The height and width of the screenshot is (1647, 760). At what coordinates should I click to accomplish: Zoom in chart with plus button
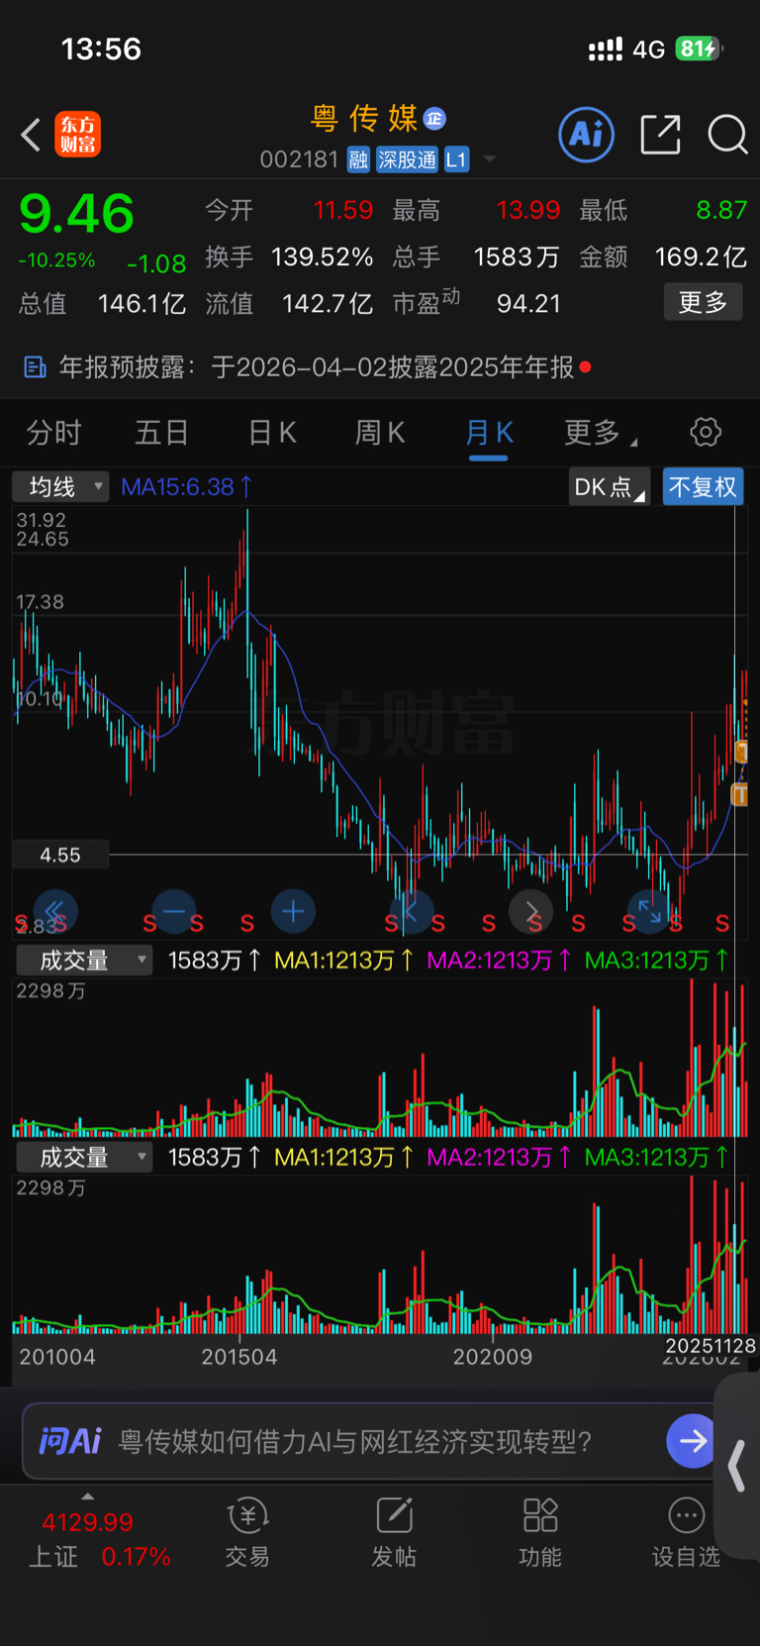pyautogui.click(x=293, y=911)
